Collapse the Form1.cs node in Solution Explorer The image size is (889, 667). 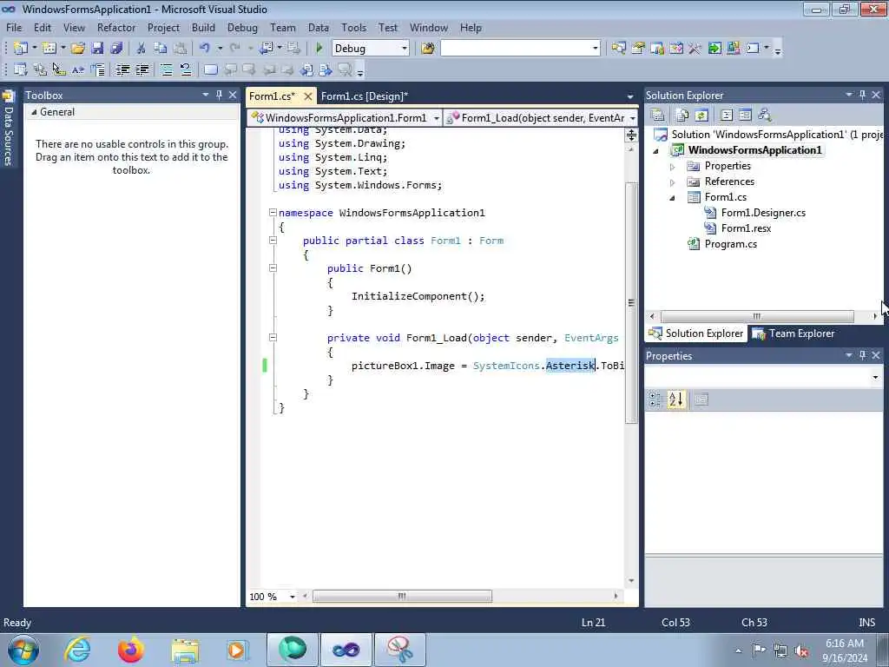pyautogui.click(x=673, y=198)
